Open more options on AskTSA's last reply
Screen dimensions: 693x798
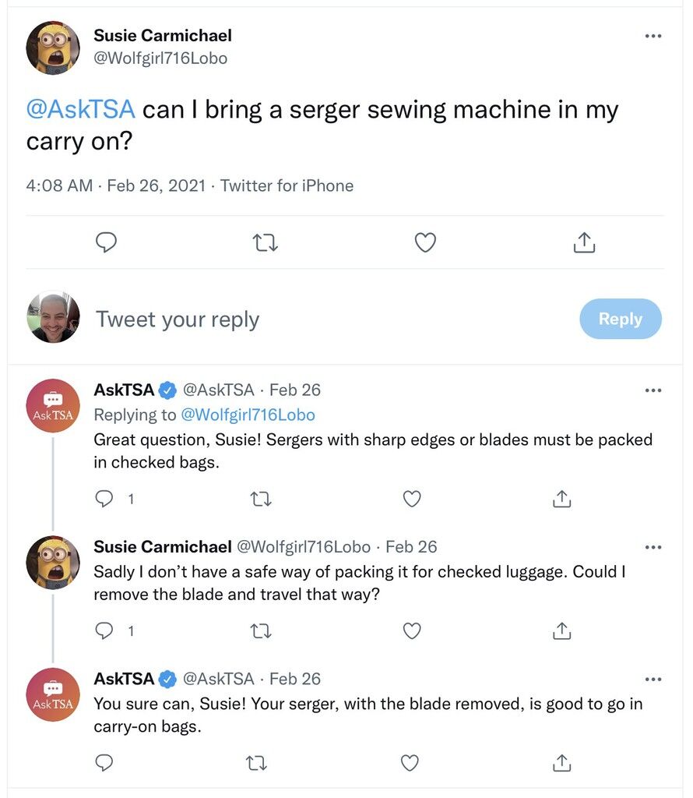click(653, 679)
